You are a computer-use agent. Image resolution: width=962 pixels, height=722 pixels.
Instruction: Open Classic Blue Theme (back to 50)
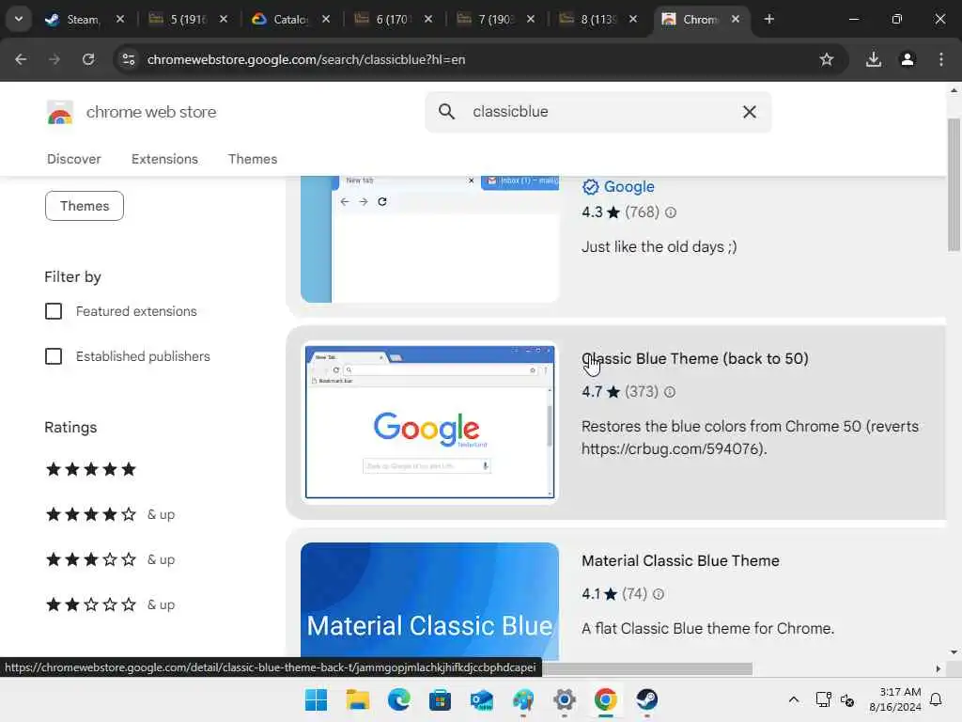[694, 358]
